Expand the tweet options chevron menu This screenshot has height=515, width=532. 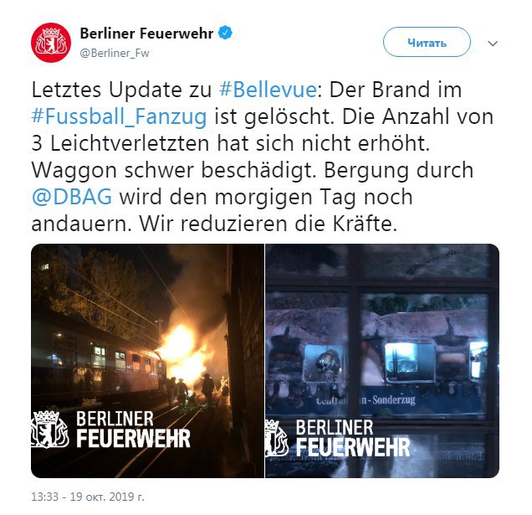[x=493, y=44]
